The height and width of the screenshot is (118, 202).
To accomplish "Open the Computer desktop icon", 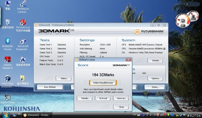I will (x=8, y=5).
